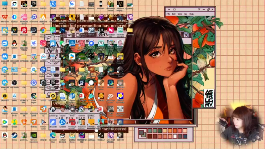Open the yellow star on blue icon
Screen dimensions: 265x149
click(x=120, y=96)
